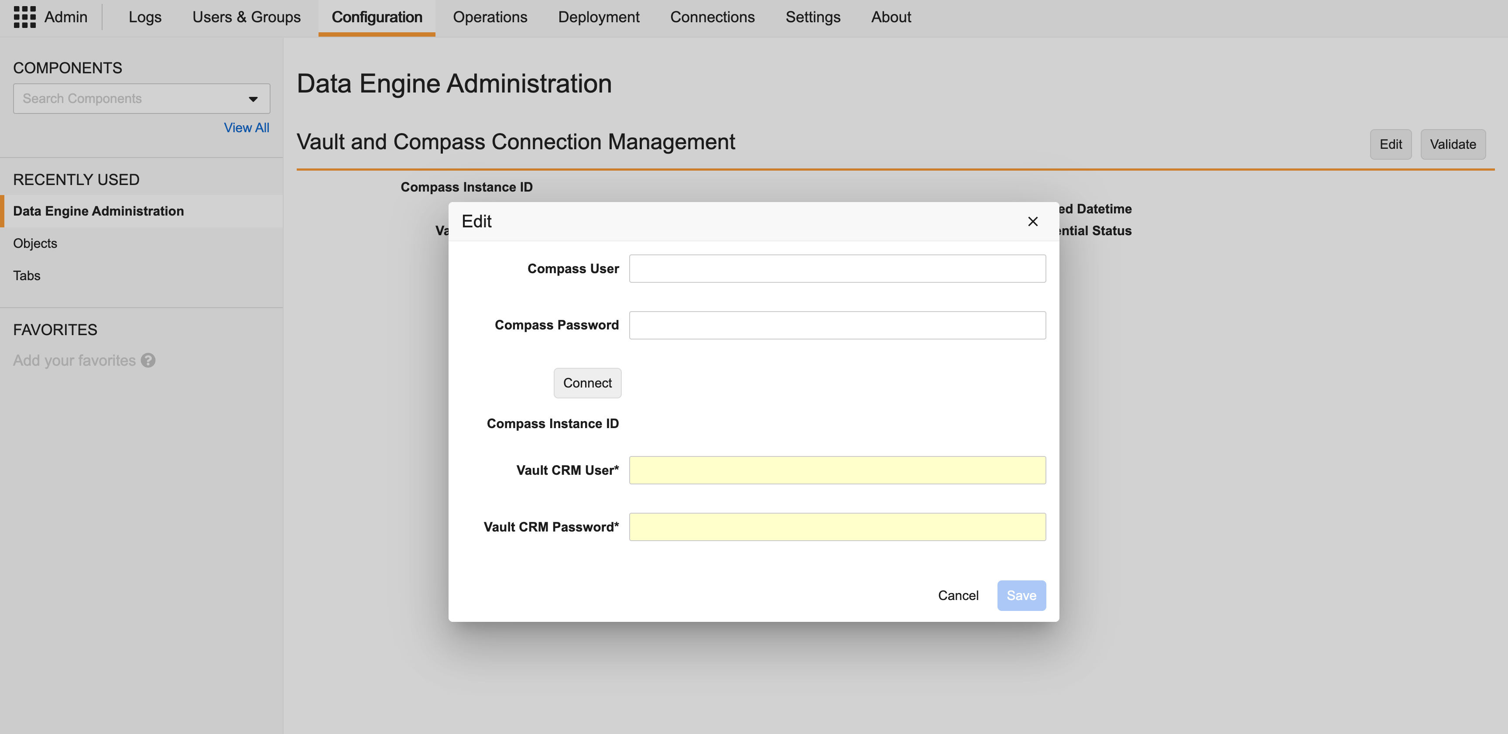
Task: Expand the Search Components dropdown arrow
Action: point(253,99)
